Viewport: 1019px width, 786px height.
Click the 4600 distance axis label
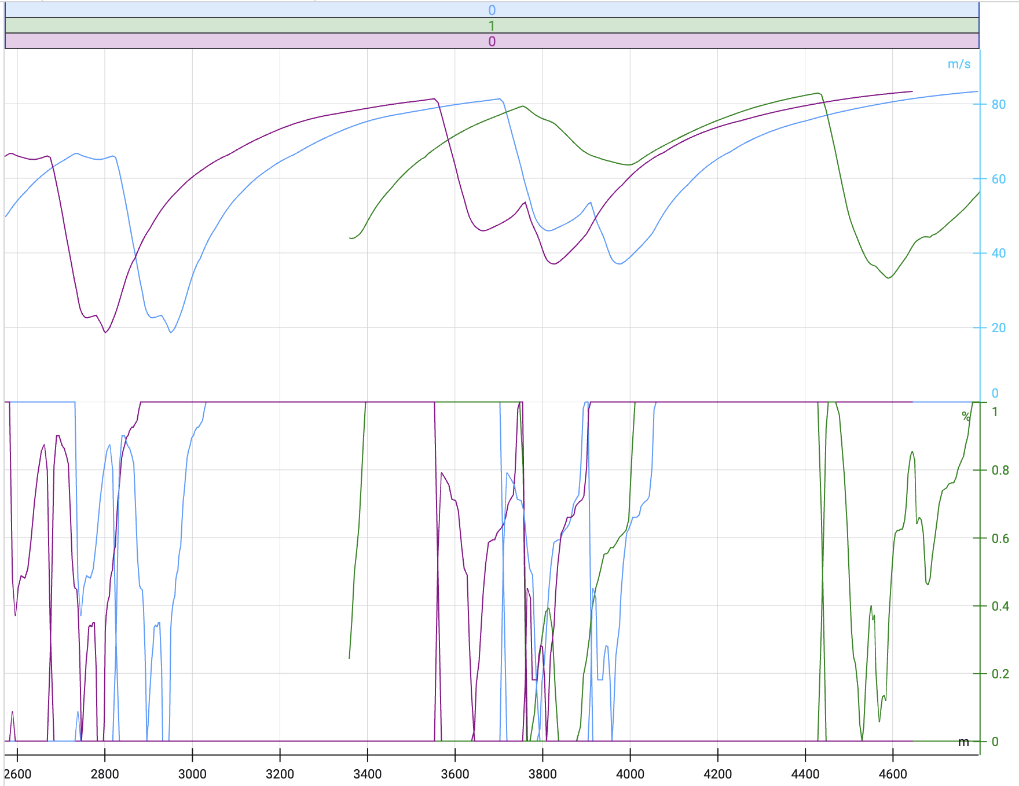pyautogui.click(x=893, y=774)
